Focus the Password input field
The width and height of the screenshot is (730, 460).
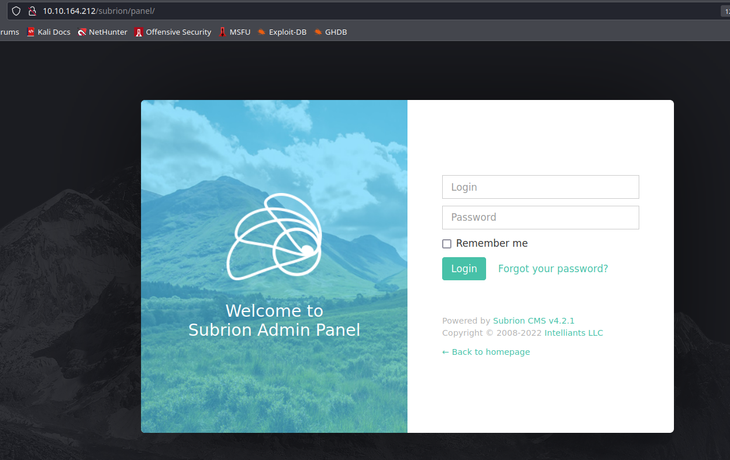click(x=540, y=217)
